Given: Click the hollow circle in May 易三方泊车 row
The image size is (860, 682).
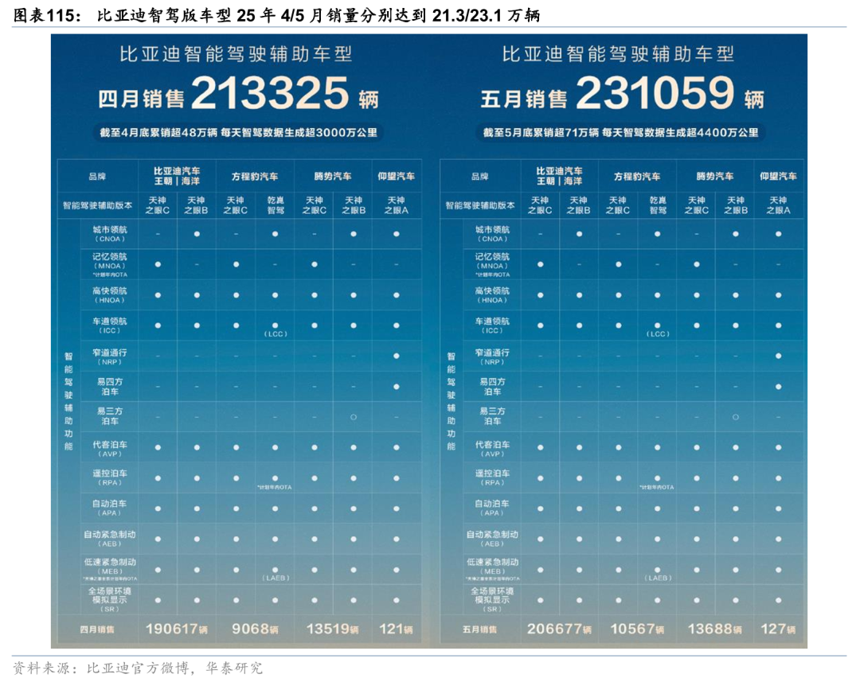Looking at the screenshot, I should pyautogui.click(x=736, y=417).
